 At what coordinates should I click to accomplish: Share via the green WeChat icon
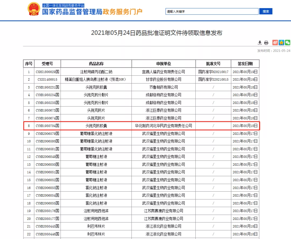coord(287,43)
